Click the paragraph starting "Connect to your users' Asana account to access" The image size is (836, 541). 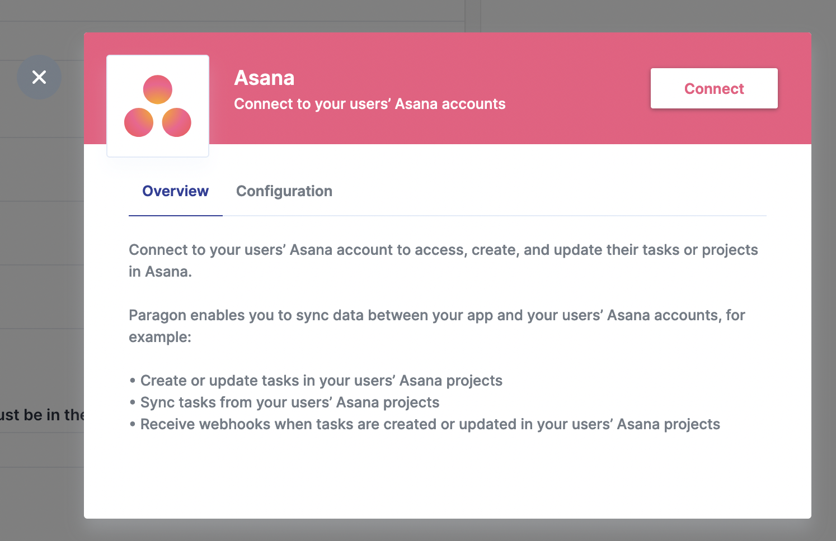[443, 260]
